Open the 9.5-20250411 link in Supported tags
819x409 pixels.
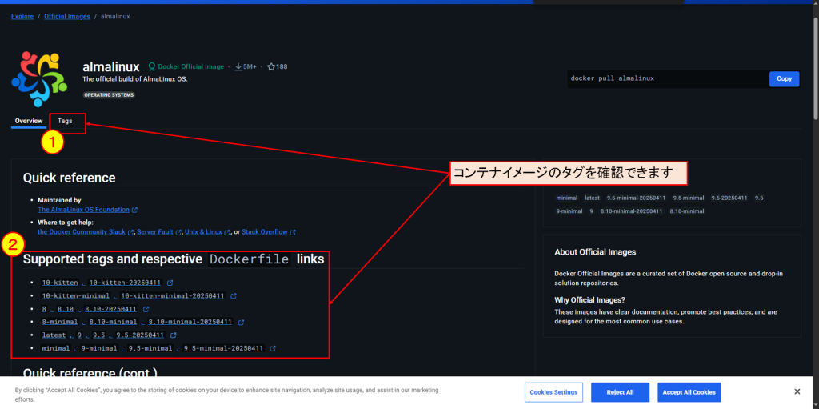click(140, 335)
